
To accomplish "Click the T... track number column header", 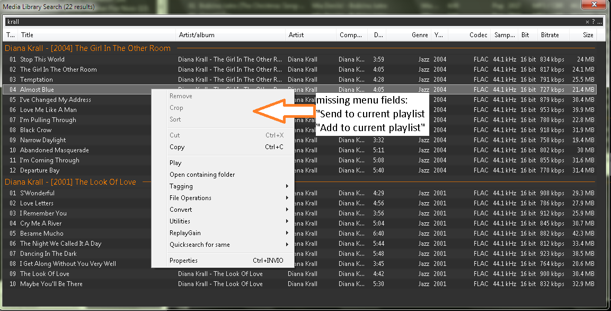I will (11, 35).
